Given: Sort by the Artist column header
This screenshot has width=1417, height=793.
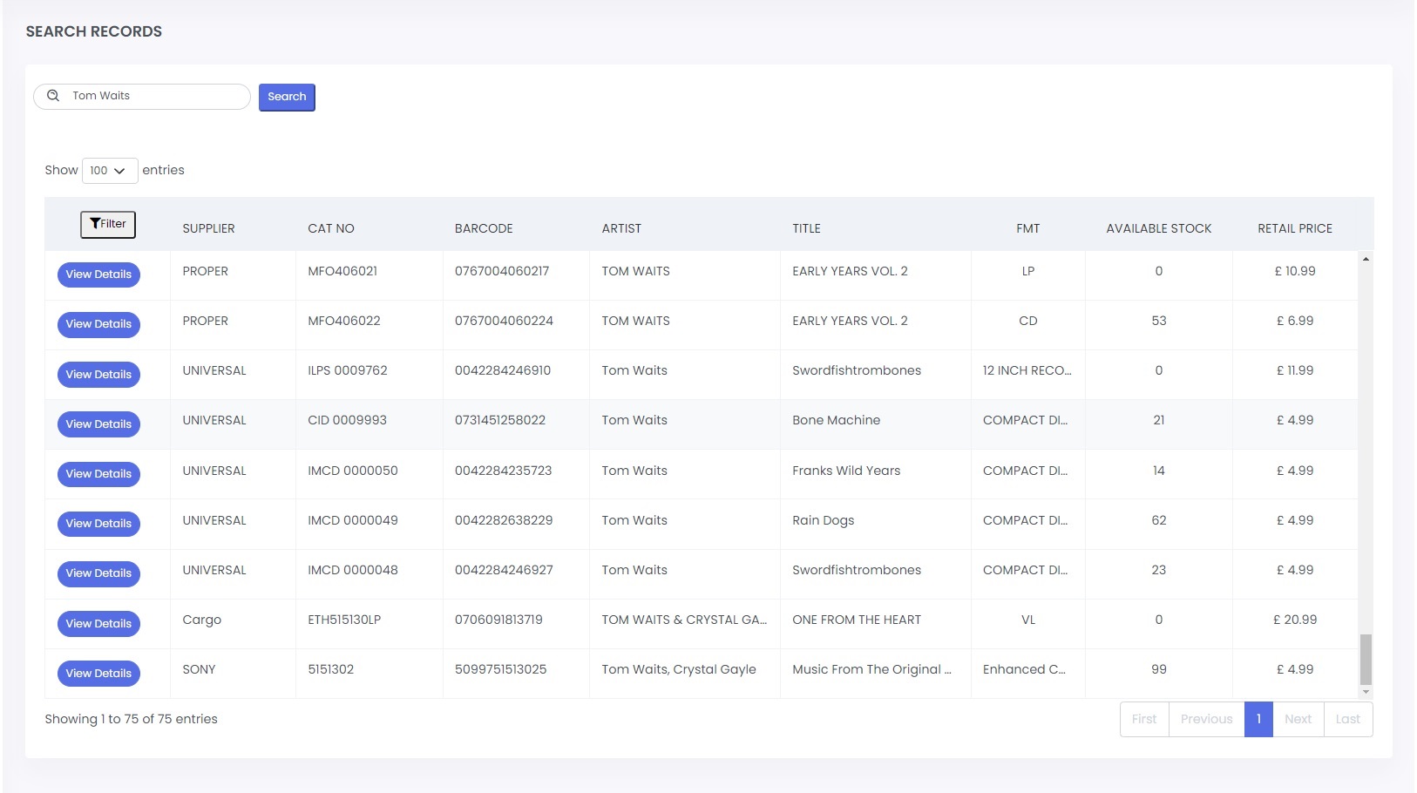Looking at the screenshot, I should tap(621, 228).
